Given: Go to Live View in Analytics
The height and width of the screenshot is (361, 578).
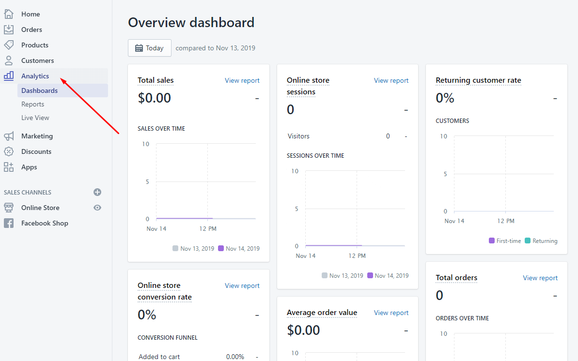Looking at the screenshot, I should point(35,118).
